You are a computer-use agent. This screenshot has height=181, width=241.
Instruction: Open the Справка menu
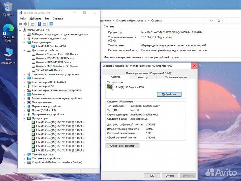(x=58, y=18)
